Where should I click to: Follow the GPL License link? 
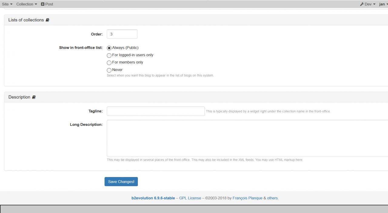tap(190, 198)
